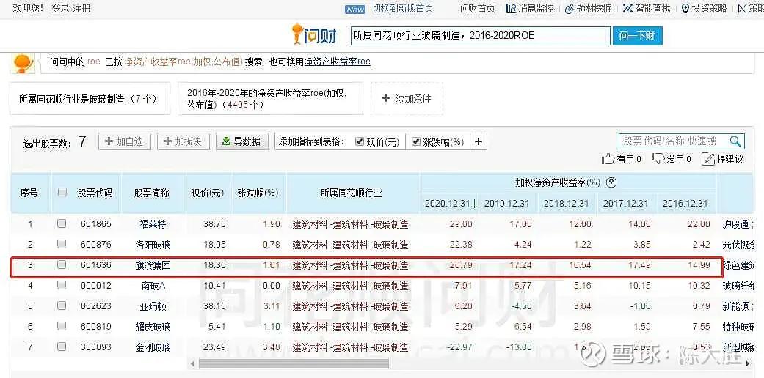Click the 注册 link
Viewport: 764px width, 378px height.
click(x=81, y=8)
